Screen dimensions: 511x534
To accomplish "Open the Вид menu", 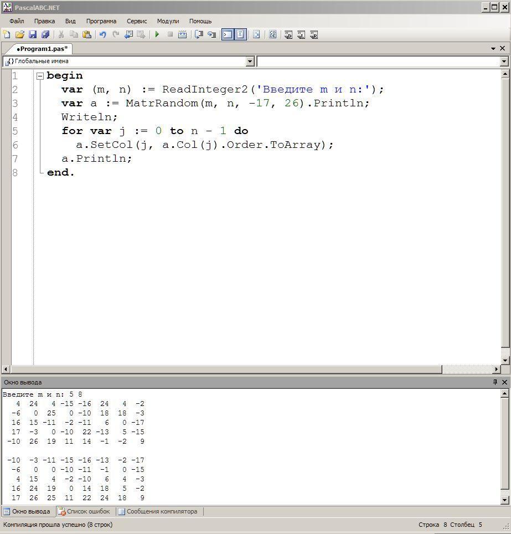I will 70,21.
